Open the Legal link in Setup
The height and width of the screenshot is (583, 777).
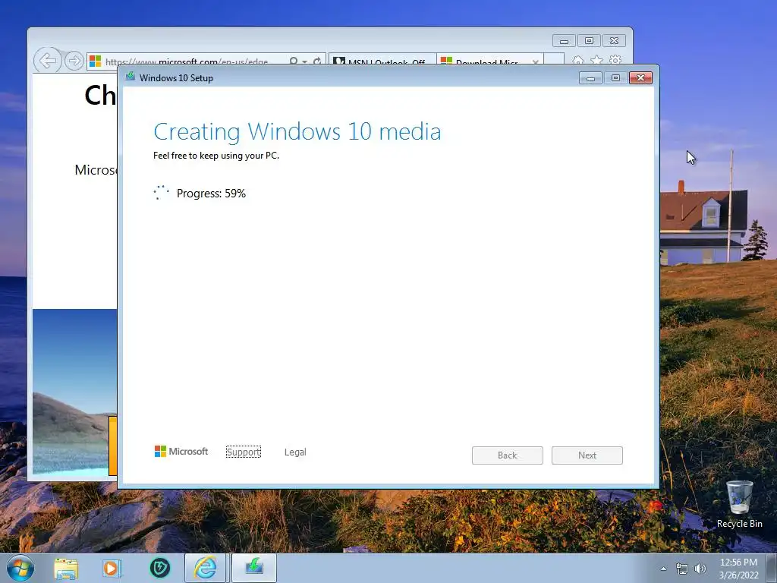295,452
